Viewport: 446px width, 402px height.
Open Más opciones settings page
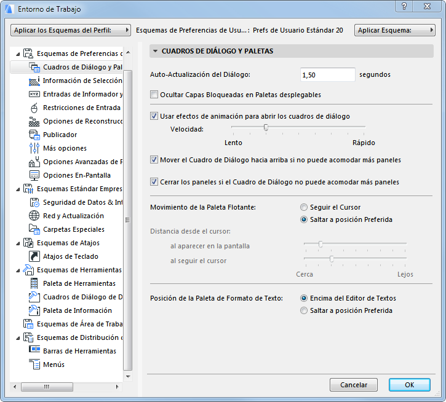click(x=65, y=148)
